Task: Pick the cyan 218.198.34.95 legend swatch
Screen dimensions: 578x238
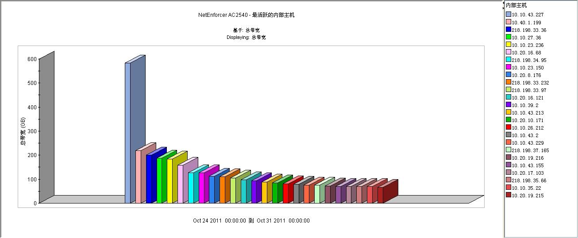Action: 509,60
